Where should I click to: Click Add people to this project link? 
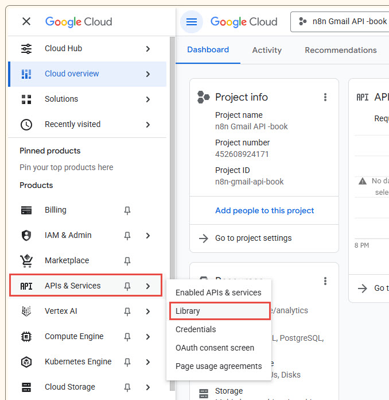(264, 210)
